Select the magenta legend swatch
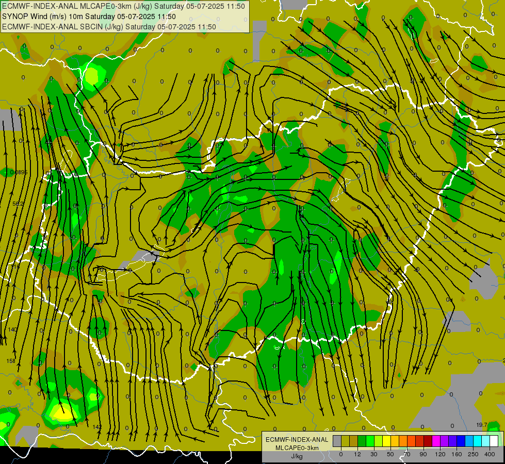The width and height of the screenshot is (505, 464). [436, 441]
